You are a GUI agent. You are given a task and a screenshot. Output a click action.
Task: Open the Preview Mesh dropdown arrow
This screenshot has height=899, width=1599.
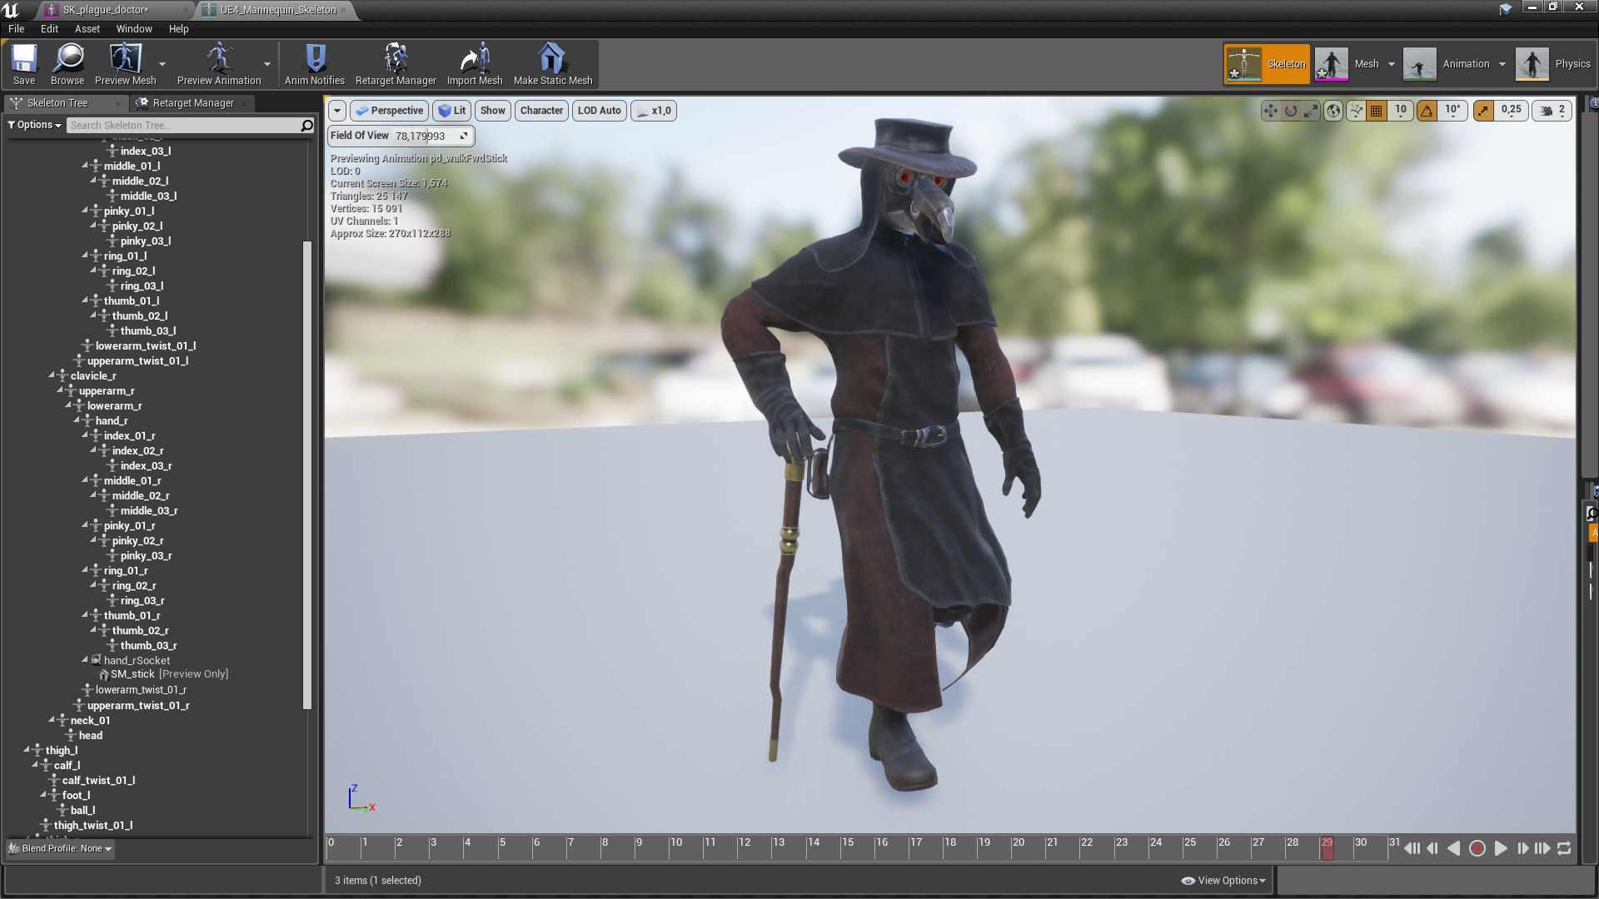(x=162, y=64)
